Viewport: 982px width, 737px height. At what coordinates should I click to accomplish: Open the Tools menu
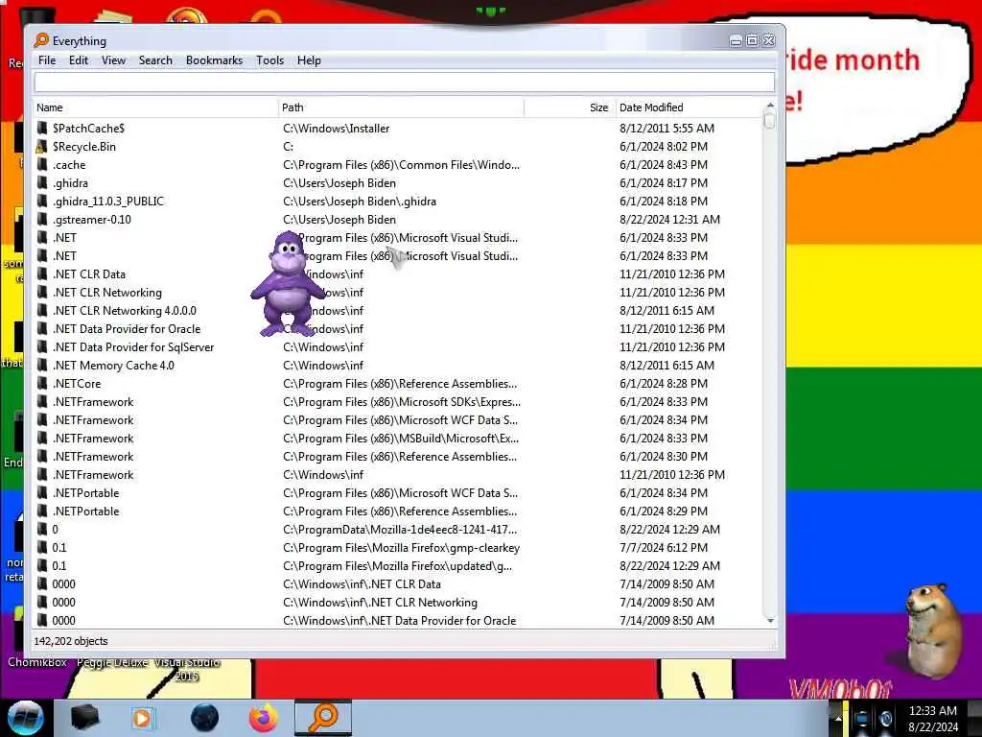[269, 60]
